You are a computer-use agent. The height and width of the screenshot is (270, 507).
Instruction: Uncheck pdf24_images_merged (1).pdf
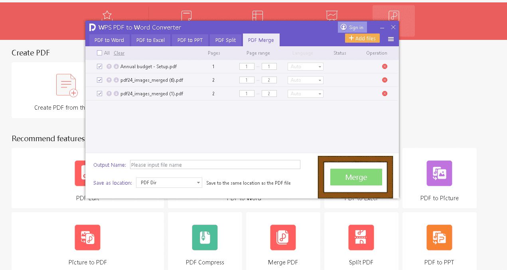[99, 94]
